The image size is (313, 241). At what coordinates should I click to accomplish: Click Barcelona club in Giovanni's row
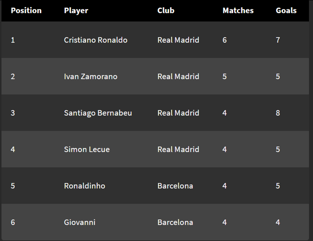coord(175,223)
